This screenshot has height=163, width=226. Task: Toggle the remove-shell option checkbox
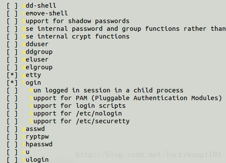tap(12, 13)
